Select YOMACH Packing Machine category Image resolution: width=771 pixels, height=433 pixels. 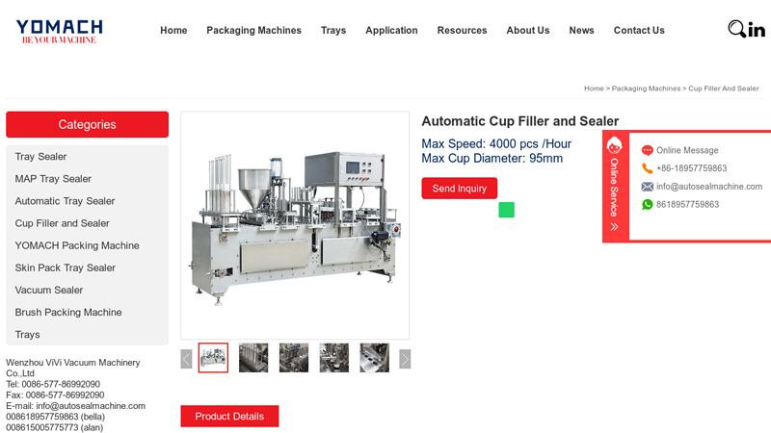coord(77,245)
